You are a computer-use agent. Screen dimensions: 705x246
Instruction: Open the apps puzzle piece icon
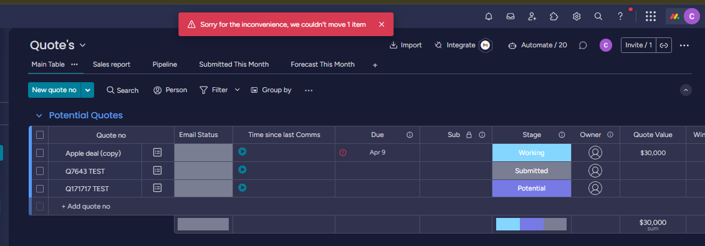pyautogui.click(x=554, y=17)
